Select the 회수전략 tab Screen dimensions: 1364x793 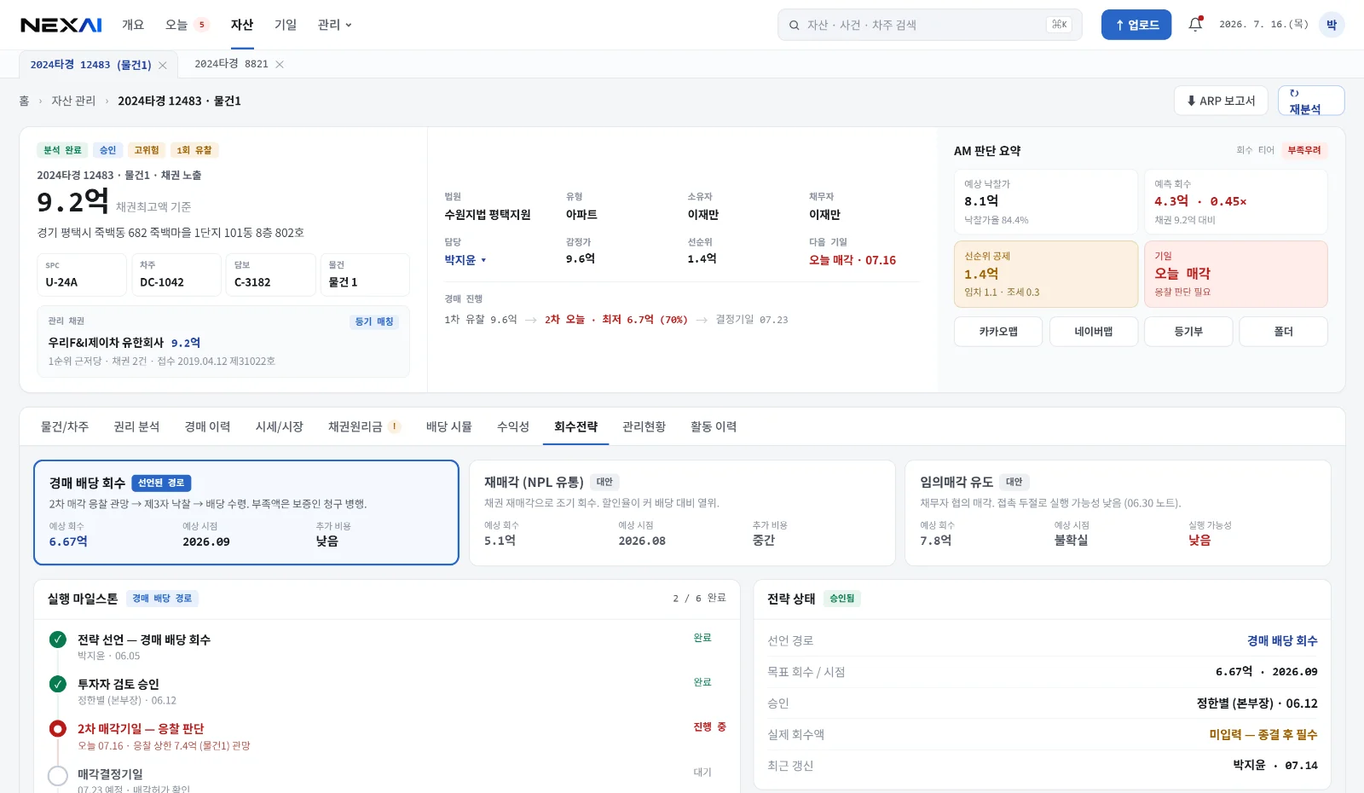click(x=575, y=426)
